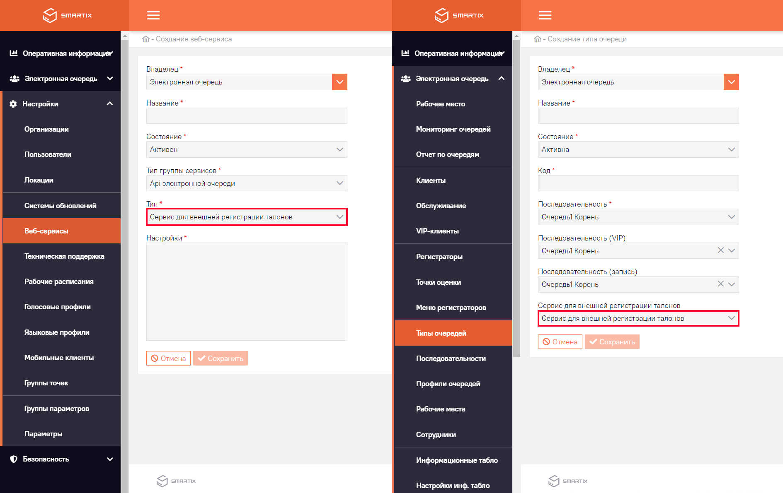Viewport: 783px width, 493px height.
Task: Open 'Последовательность (запись)' dropdown arrow
Action: coord(732,284)
